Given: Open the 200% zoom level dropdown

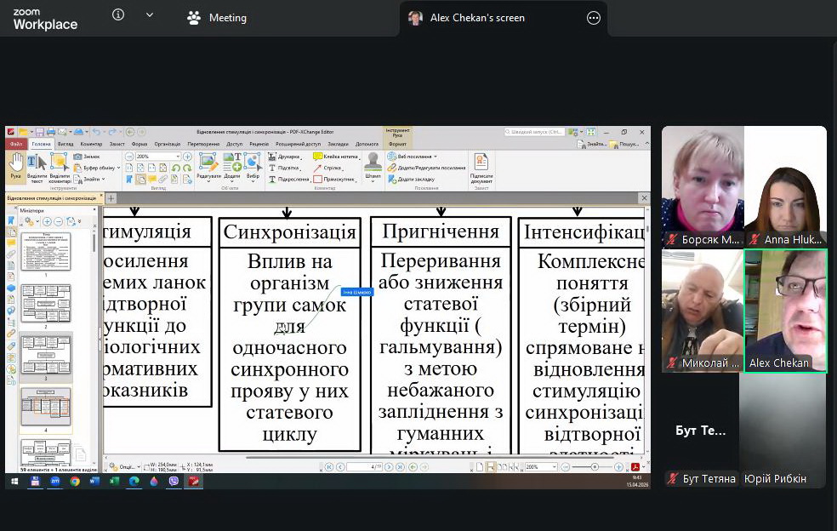Looking at the screenshot, I should click(177, 157).
